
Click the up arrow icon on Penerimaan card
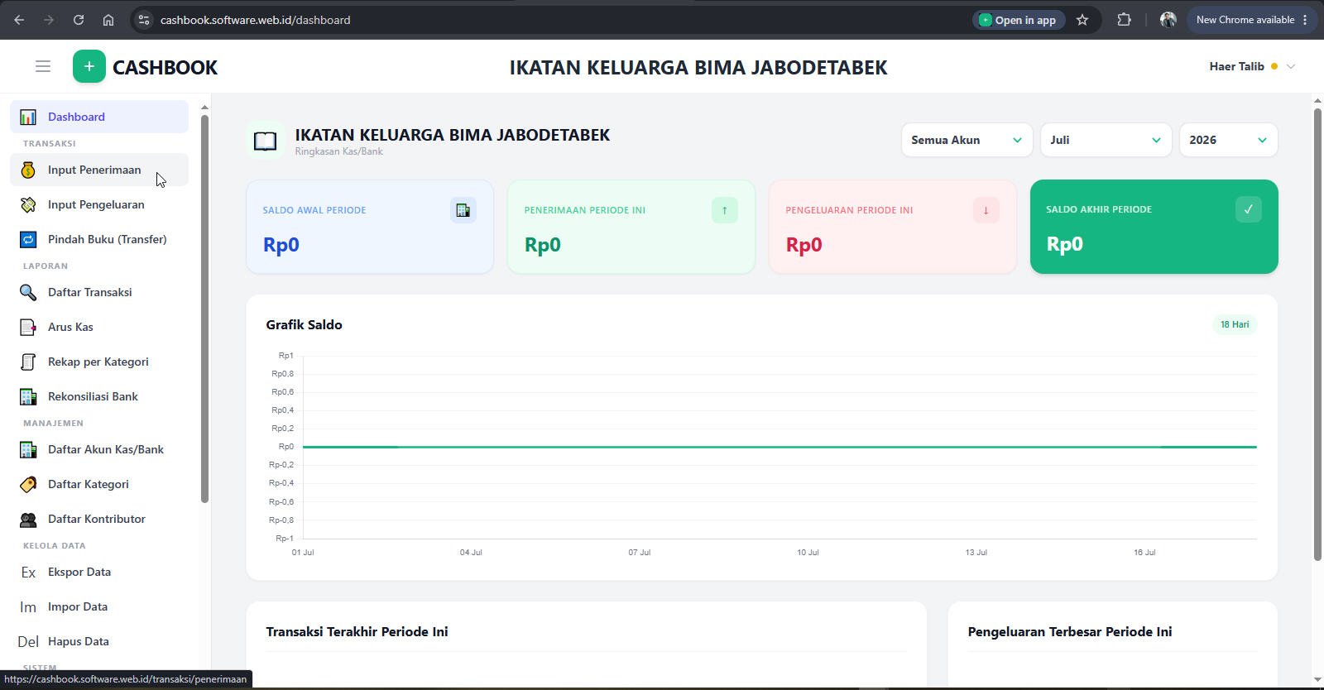click(725, 210)
